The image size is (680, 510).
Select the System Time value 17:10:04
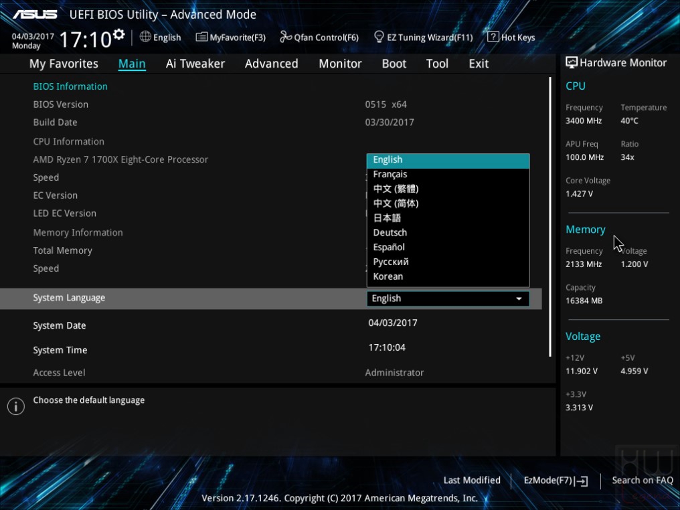(x=387, y=348)
